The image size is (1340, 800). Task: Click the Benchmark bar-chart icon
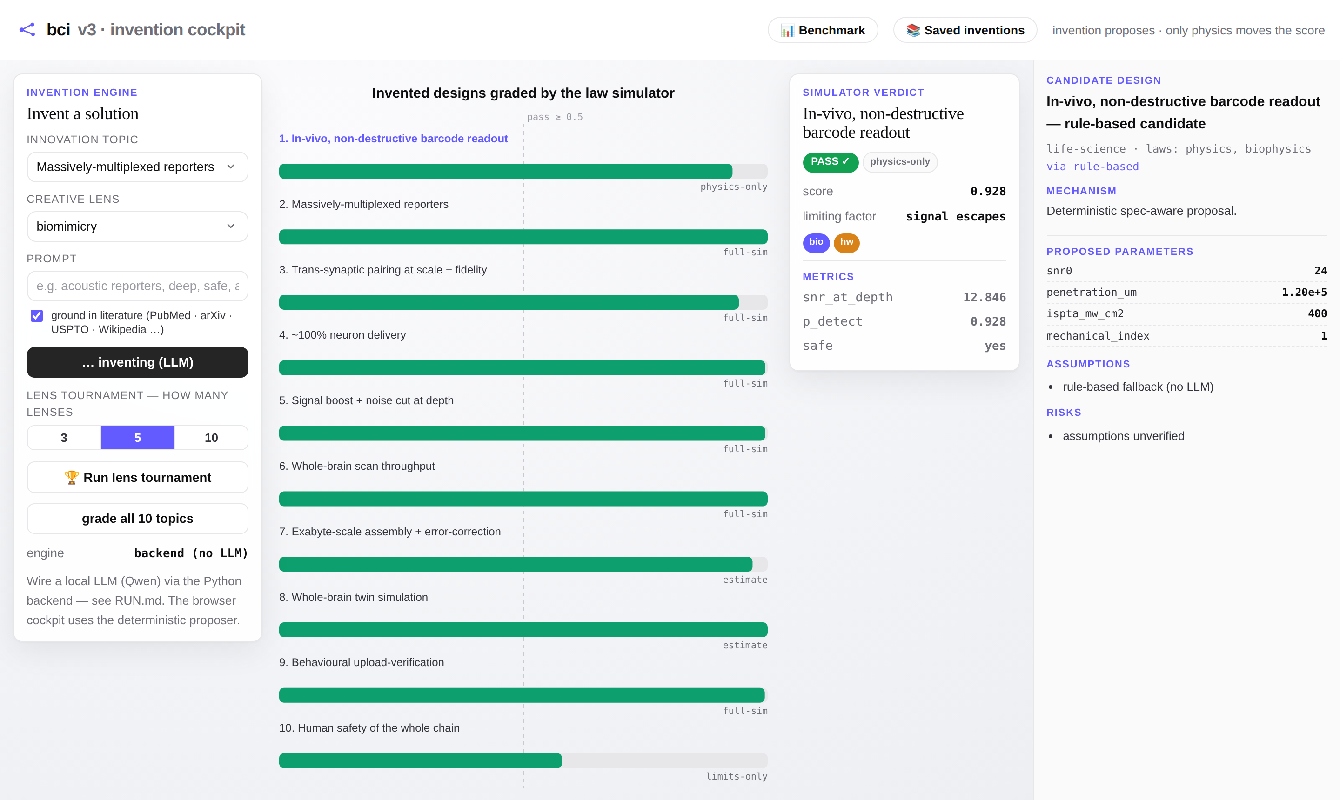point(787,30)
